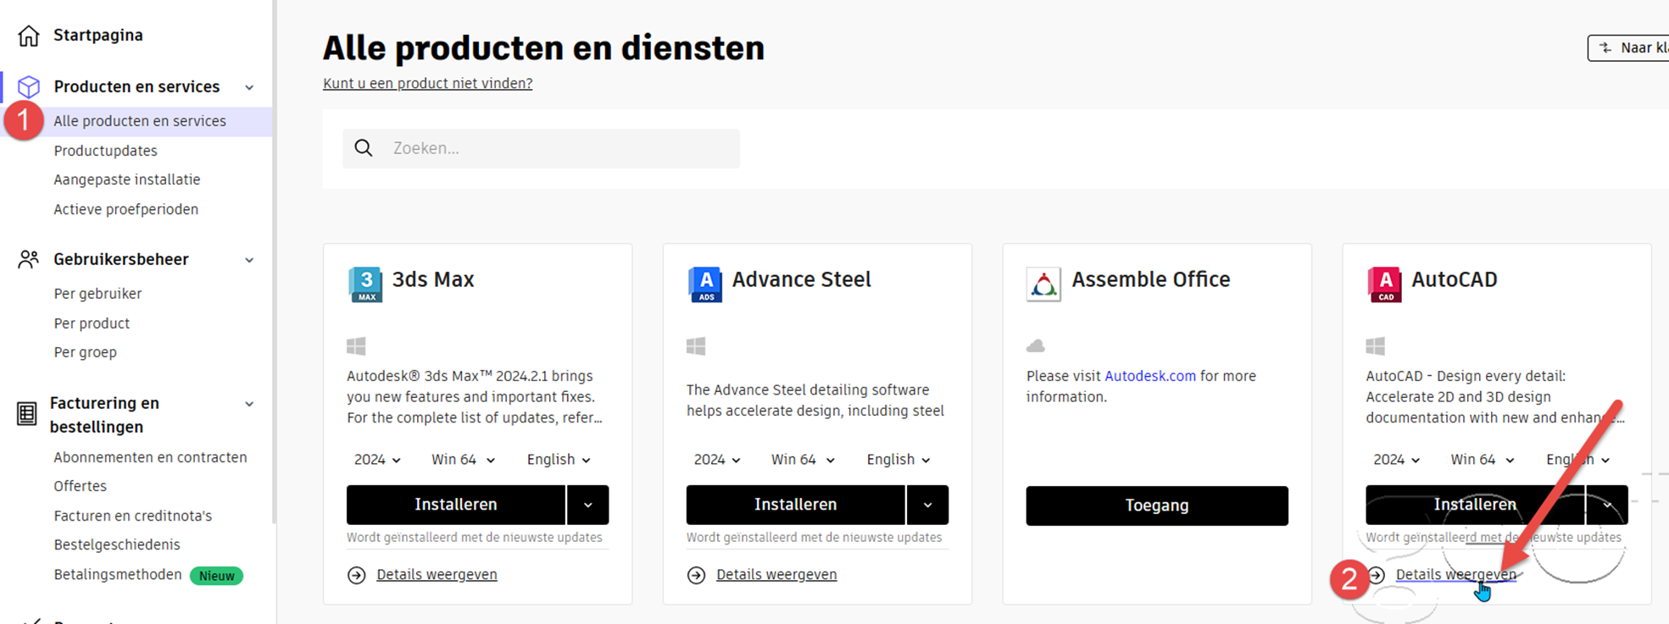The height and width of the screenshot is (624, 1669).
Task: Open Details weergeven for AutoCAD
Action: click(x=1456, y=574)
